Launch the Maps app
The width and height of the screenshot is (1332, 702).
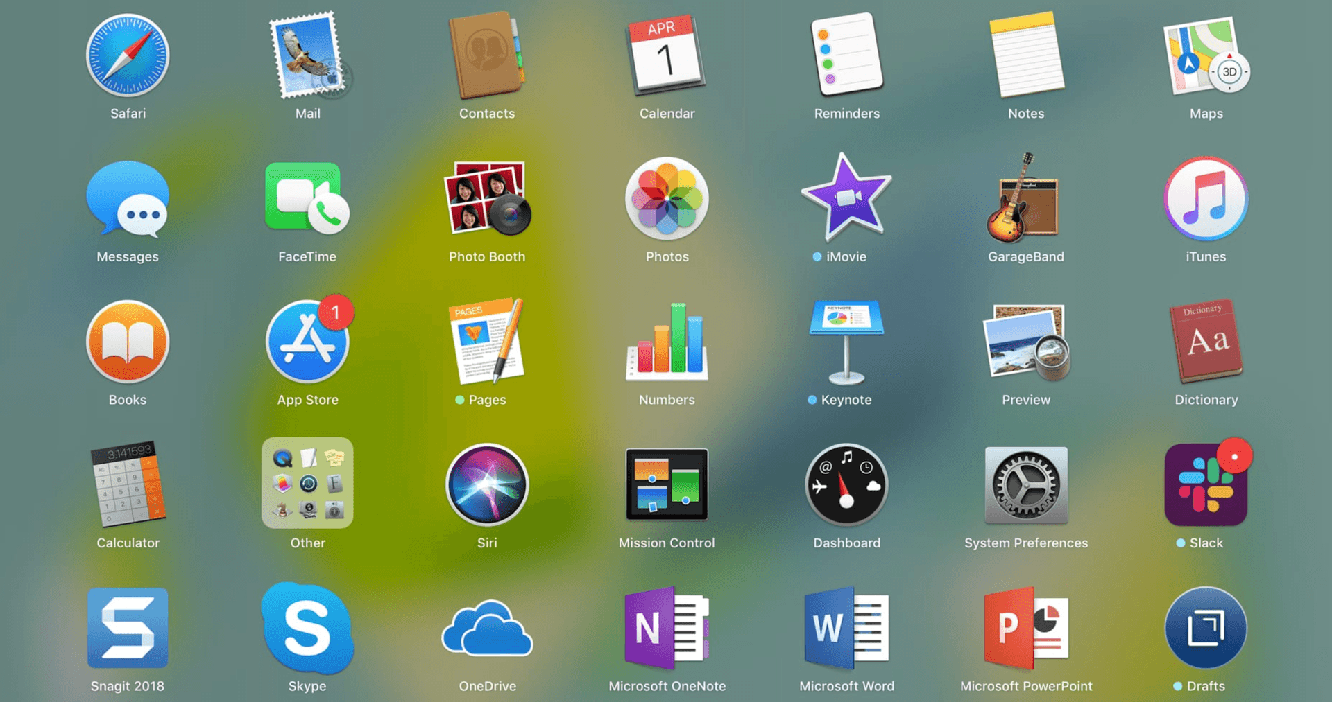pyautogui.click(x=1206, y=55)
